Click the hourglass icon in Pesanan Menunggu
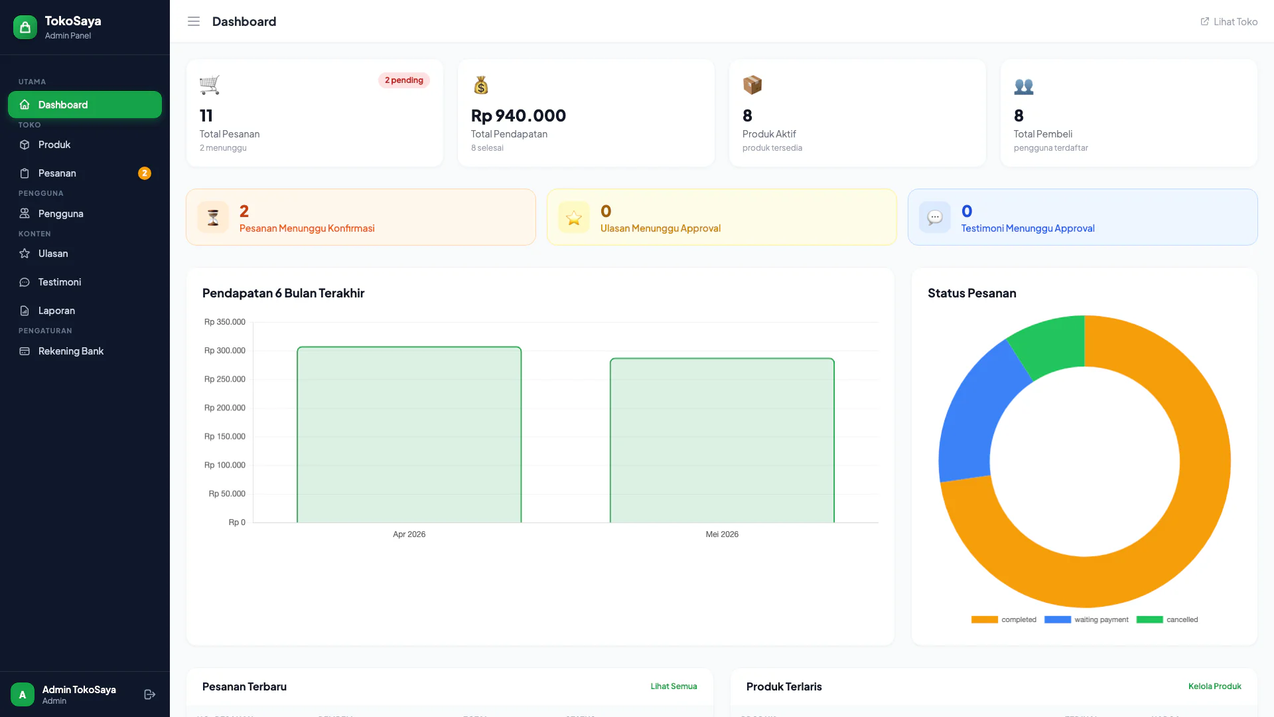Screen dimensions: 1274x717 pyautogui.click(x=213, y=217)
